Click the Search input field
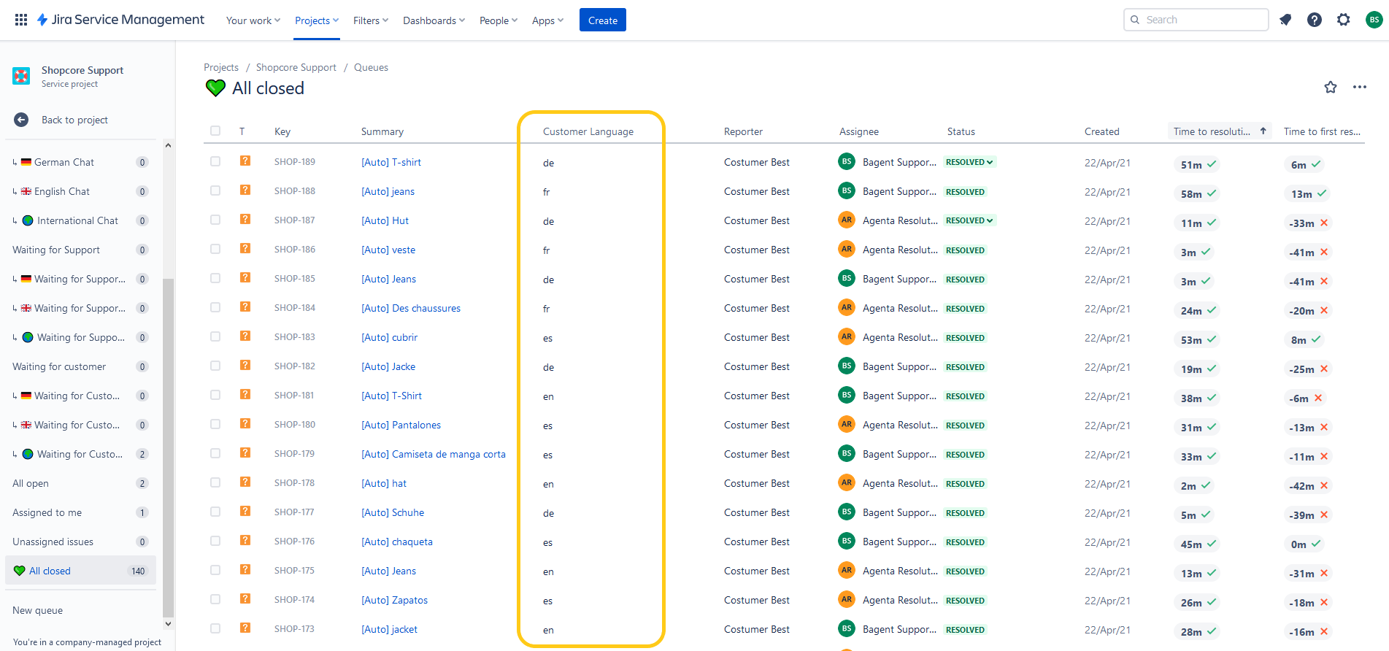Viewport: 1389px width, 651px height. (1196, 20)
